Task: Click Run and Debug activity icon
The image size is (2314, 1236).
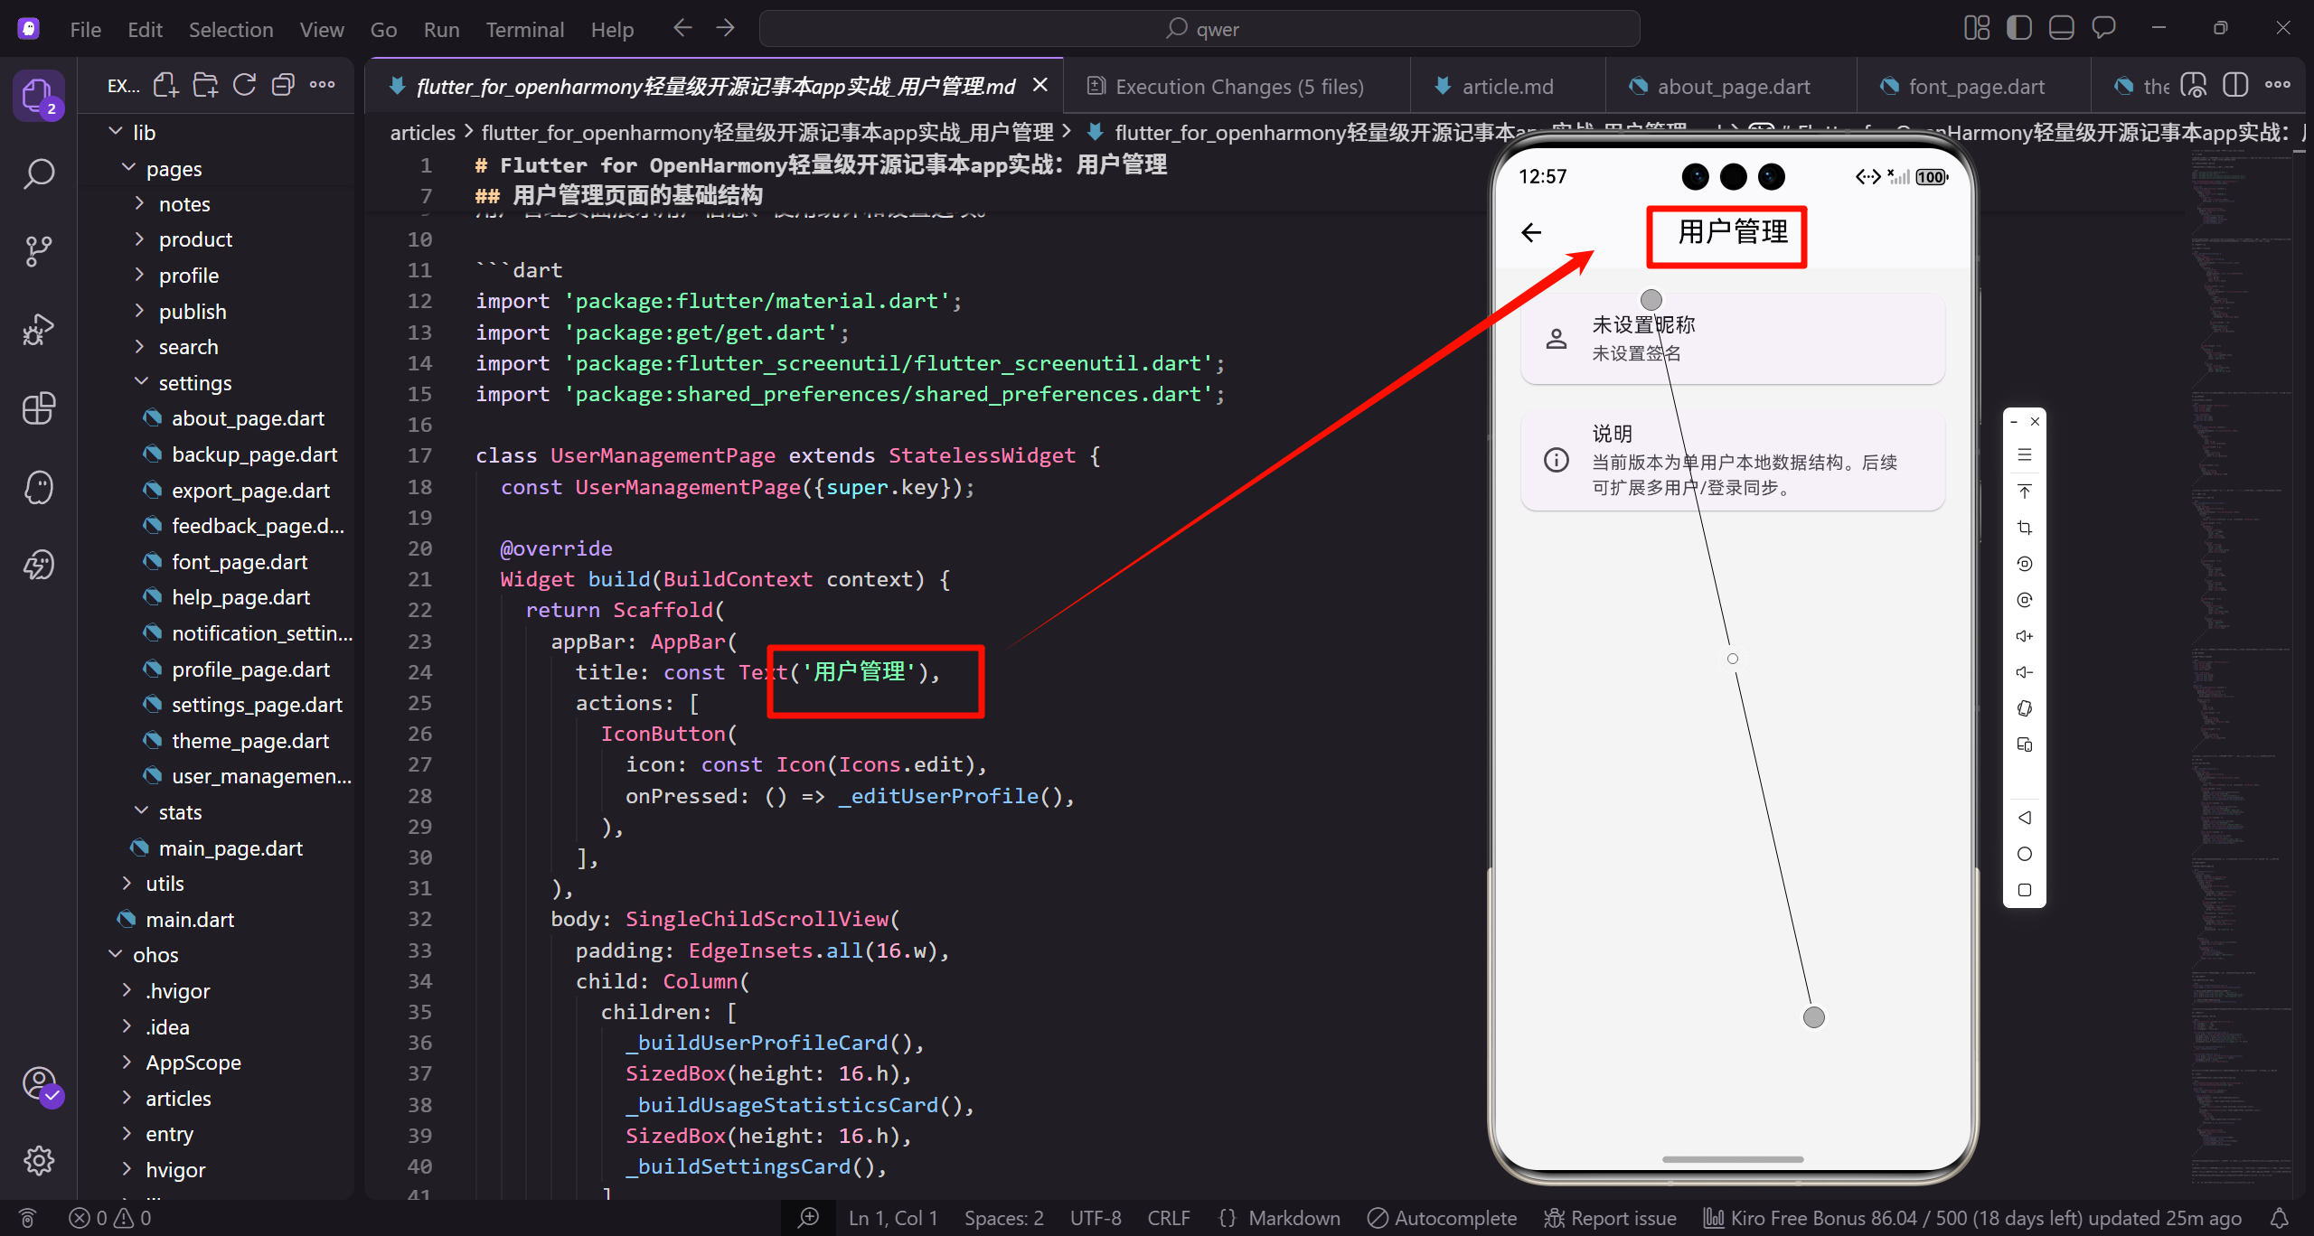Action: pos(38,330)
